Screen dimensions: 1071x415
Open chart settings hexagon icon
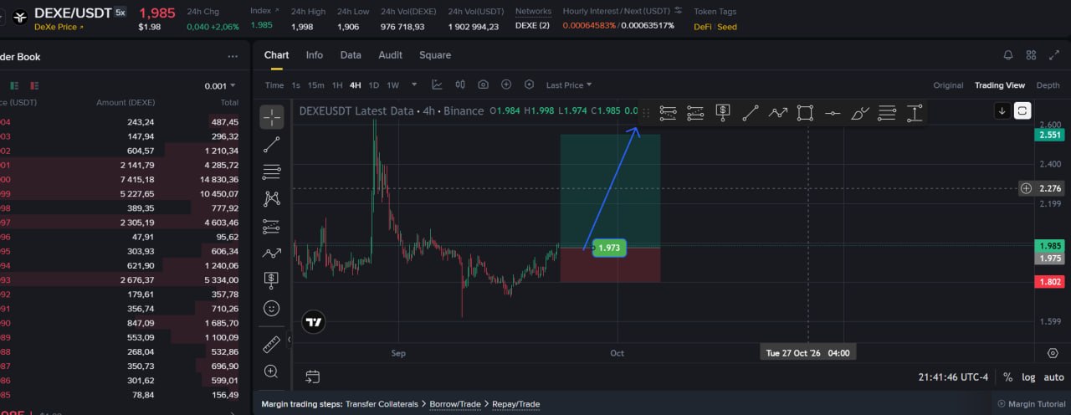529,85
